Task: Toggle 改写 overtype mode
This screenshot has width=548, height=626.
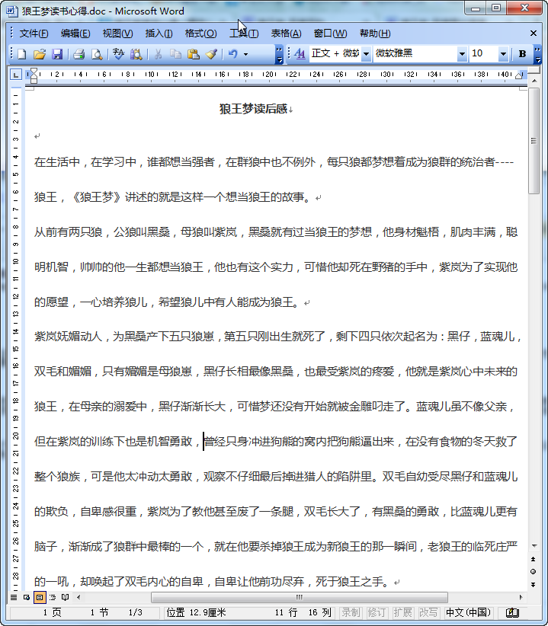Action: click(428, 612)
